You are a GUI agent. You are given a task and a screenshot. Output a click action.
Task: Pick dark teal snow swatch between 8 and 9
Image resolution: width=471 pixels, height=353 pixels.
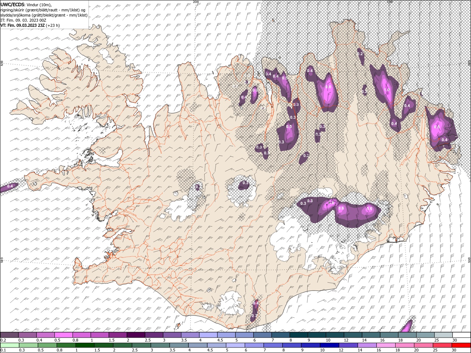pos(298,335)
